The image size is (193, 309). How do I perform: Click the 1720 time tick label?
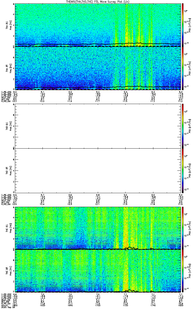coord(125,305)
